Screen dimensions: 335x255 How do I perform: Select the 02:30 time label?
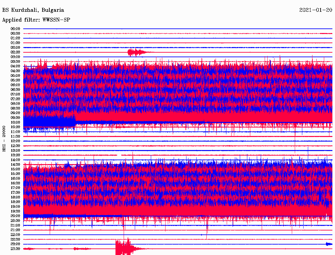coord(15,52)
